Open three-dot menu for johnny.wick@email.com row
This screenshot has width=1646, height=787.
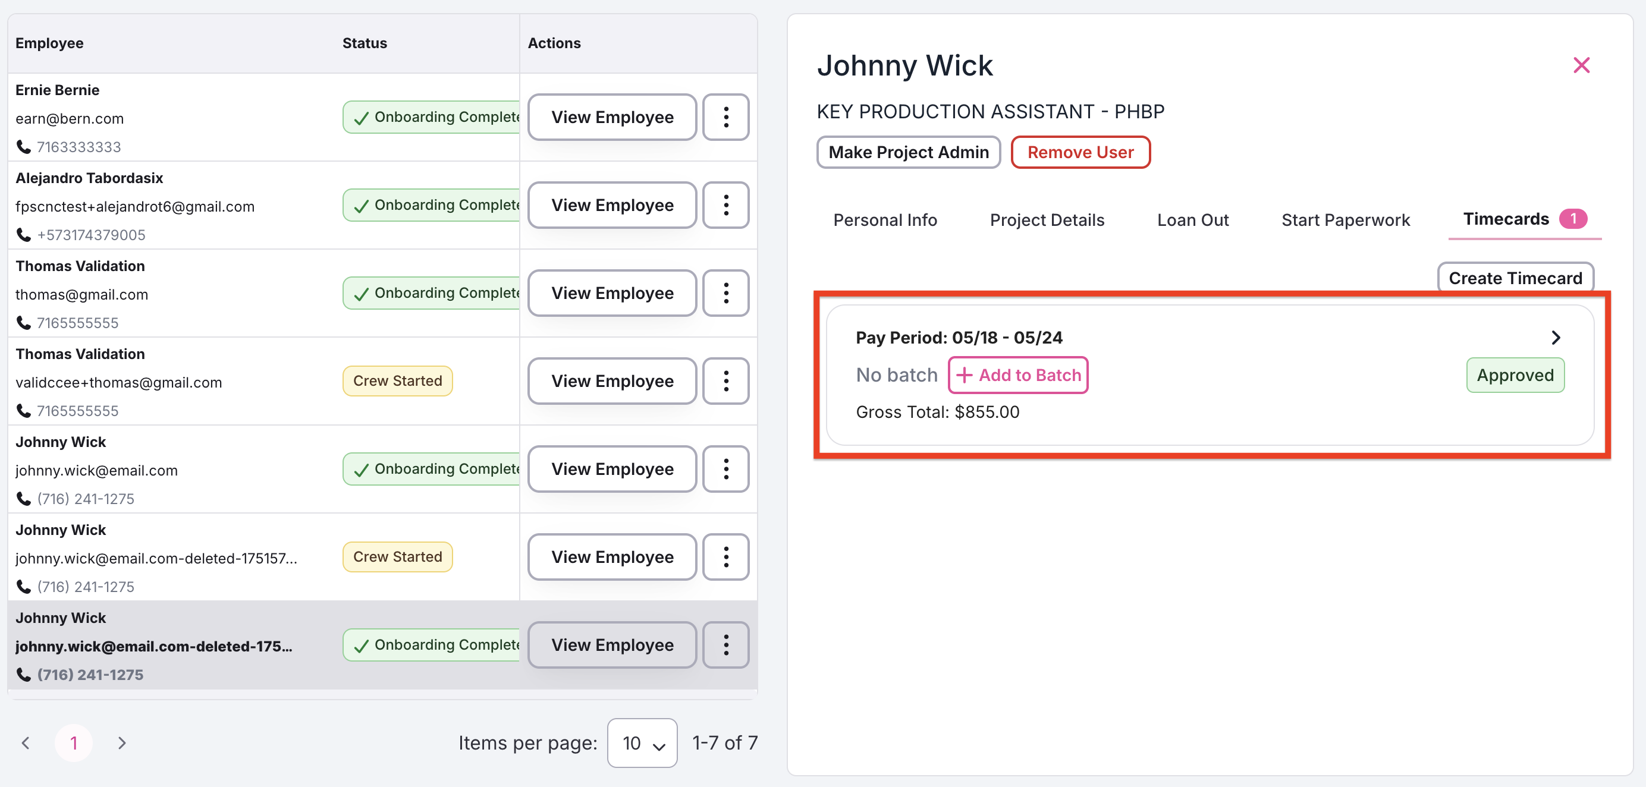click(725, 469)
